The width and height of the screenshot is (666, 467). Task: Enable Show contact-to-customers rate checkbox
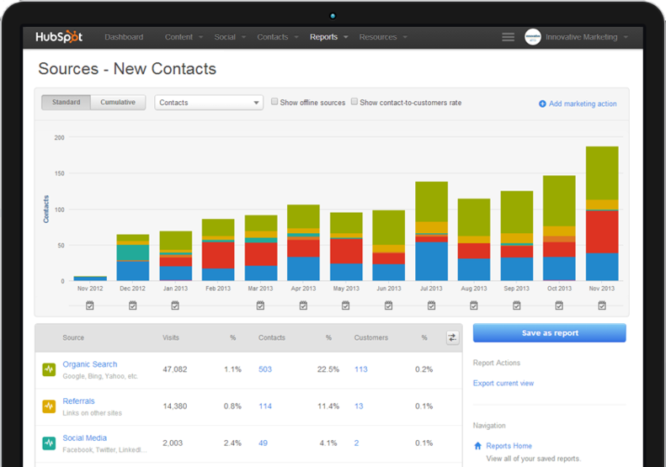pyautogui.click(x=354, y=102)
